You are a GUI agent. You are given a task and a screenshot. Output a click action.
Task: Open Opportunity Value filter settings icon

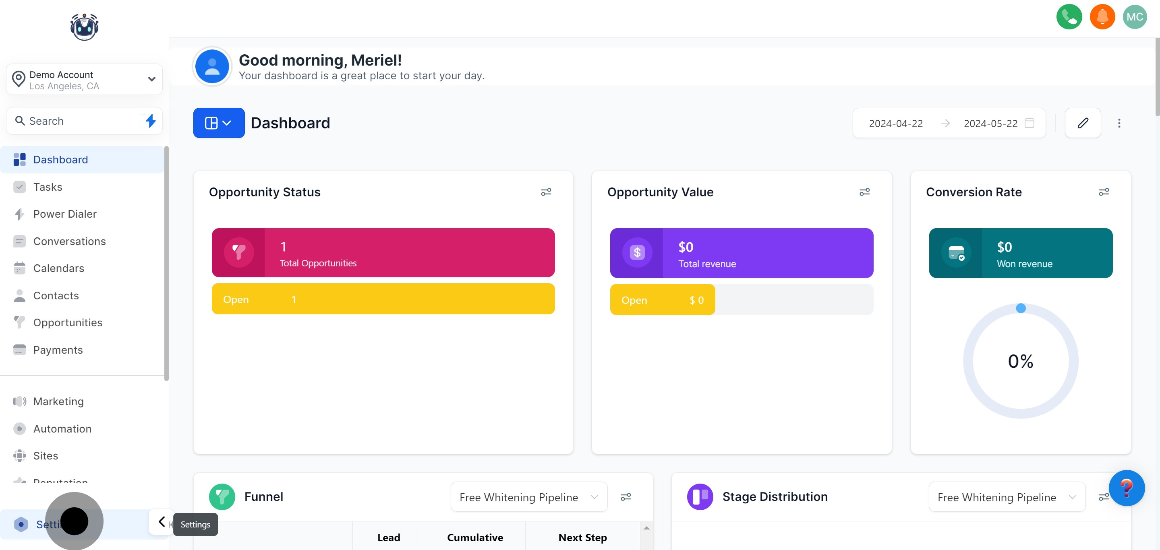point(864,192)
